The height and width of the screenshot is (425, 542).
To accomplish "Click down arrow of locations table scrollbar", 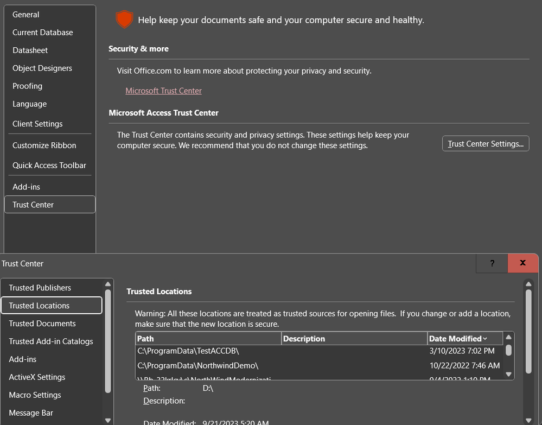I will click(508, 374).
